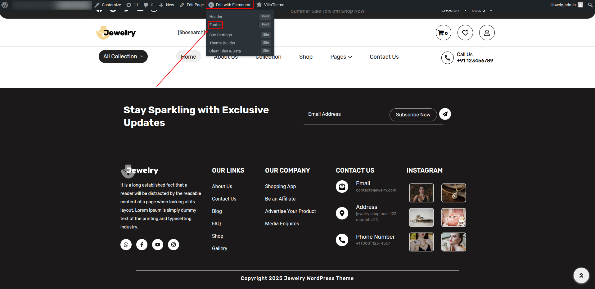Click the Email Address input field
The height and width of the screenshot is (289, 595).
(x=345, y=114)
